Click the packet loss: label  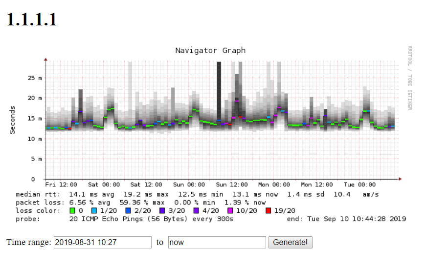[40, 203]
